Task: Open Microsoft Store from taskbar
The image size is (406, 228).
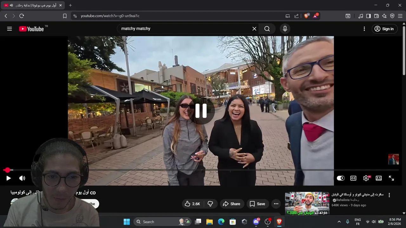Action: pyautogui.click(x=233, y=222)
